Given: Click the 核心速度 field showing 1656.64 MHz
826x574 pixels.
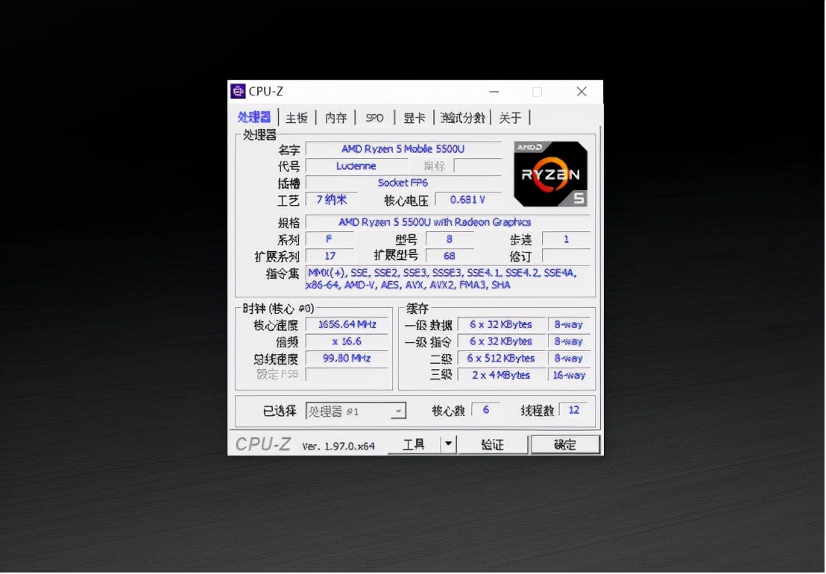Looking at the screenshot, I should (x=347, y=324).
